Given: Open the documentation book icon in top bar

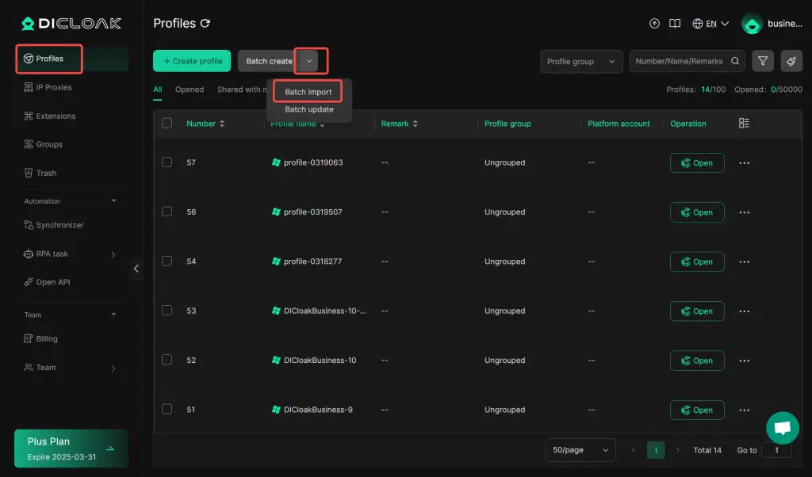Looking at the screenshot, I should [675, 24].
